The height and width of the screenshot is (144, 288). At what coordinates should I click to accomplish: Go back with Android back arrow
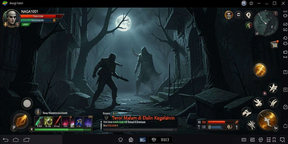(x=6, y=140)
